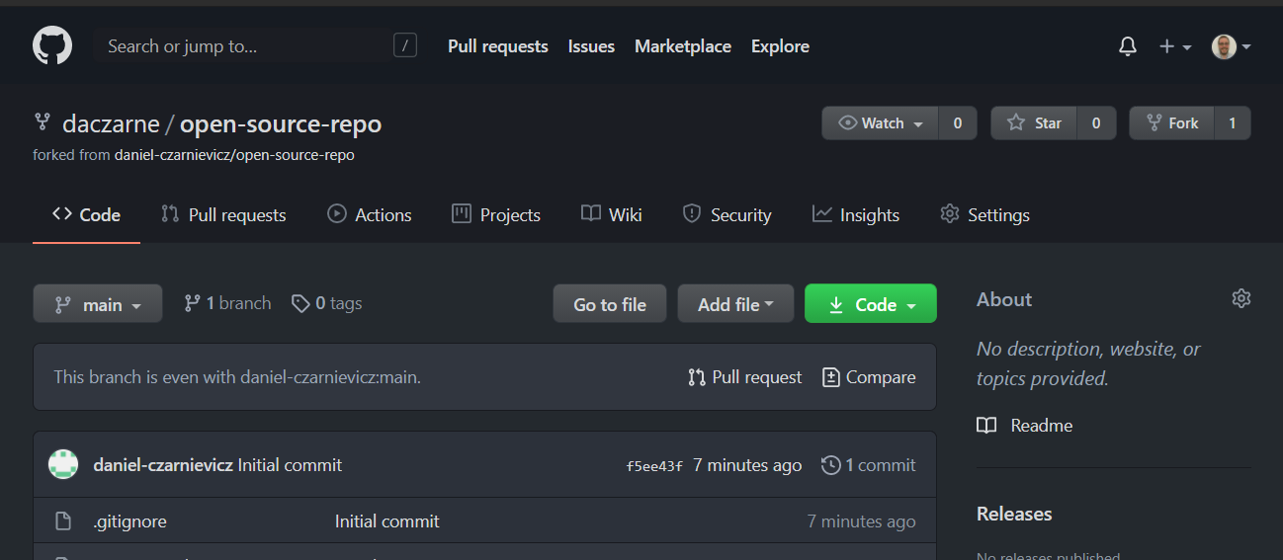Click the Go to file button
This screenshot has height=560, width=1283.
pos(609,304)
